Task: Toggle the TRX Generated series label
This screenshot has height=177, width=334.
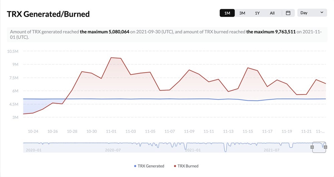Action: [x=151, y=166]
